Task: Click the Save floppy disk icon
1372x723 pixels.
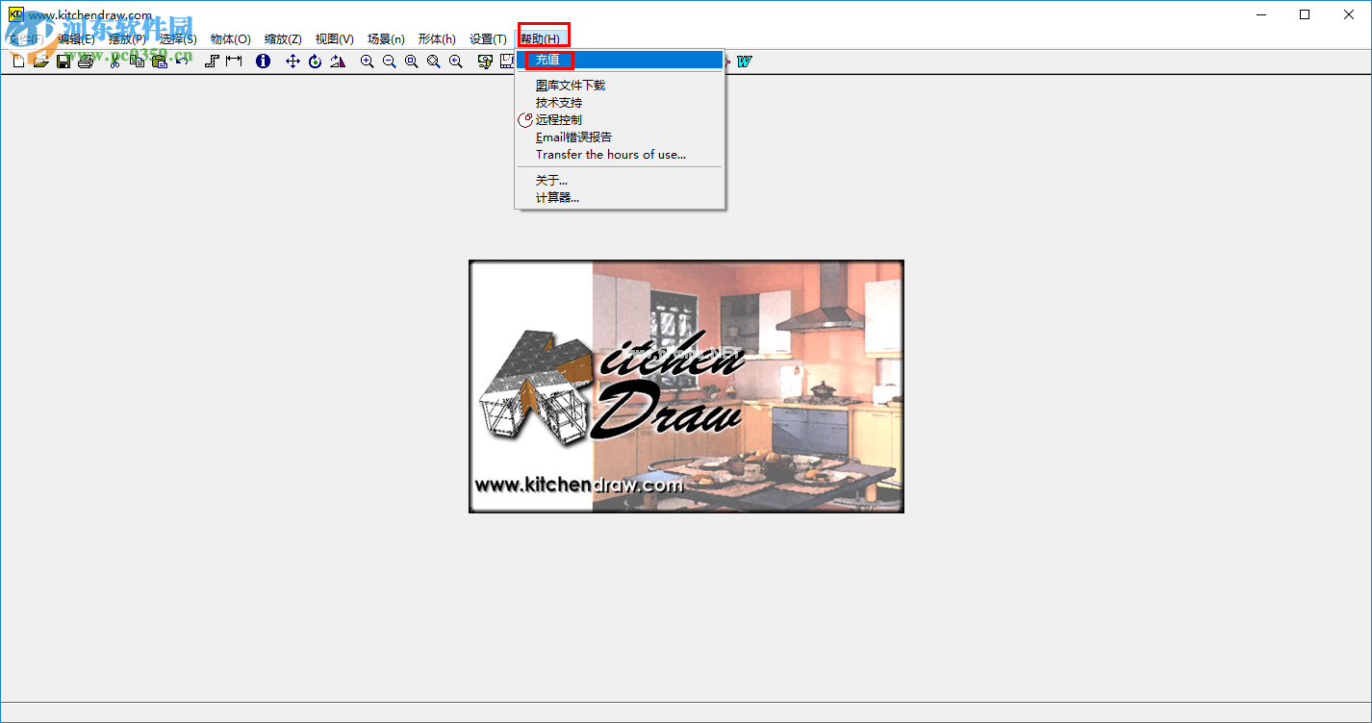Action: [x=63, y=62]
